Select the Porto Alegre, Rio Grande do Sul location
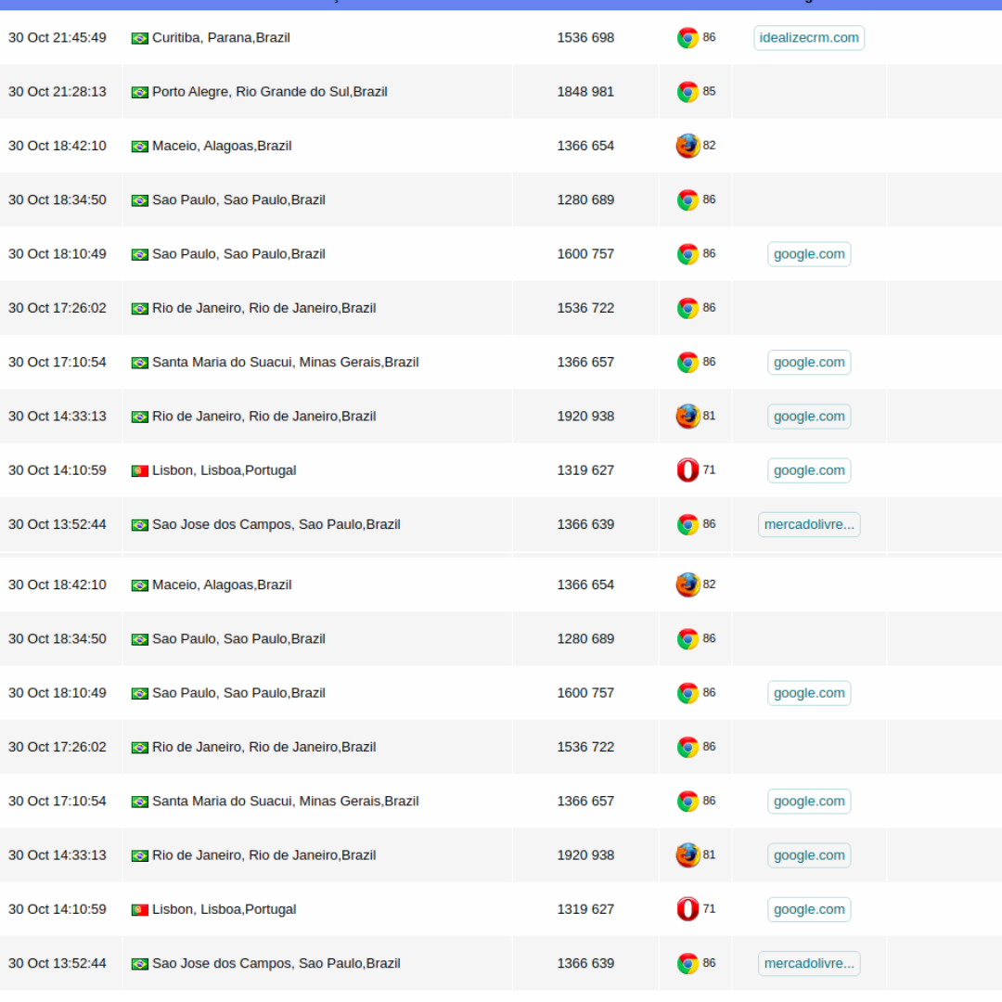1002x1002 pixels. (x=269, y=92)
